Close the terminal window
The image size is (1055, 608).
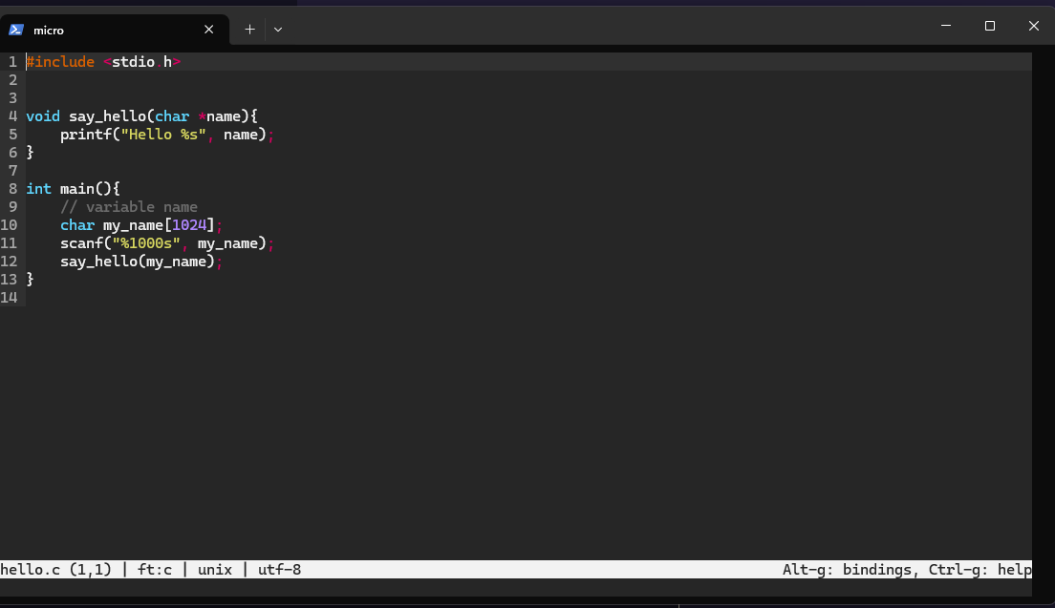pos(1033,26)
